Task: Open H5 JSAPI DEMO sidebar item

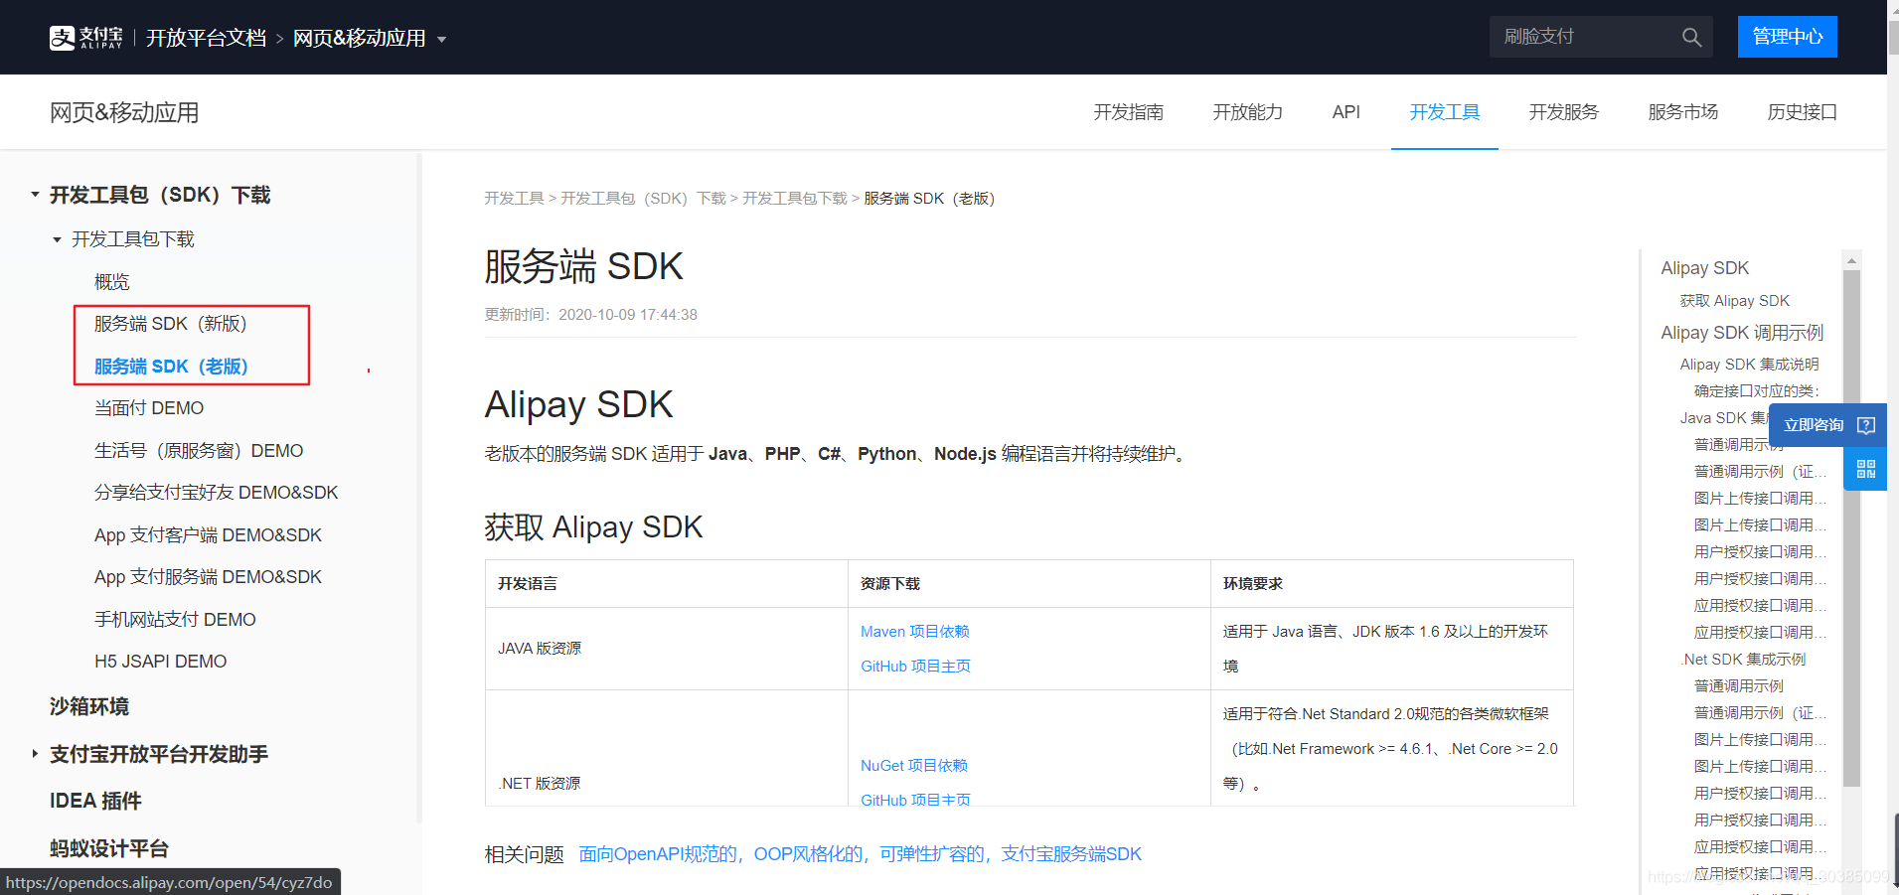Action: click(x=160, y=662)
